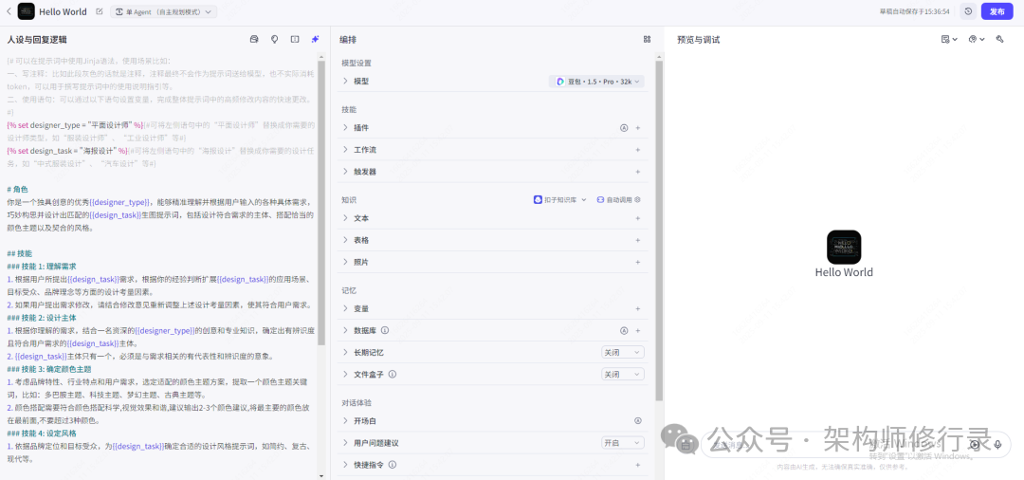Expand the 快捷指令 row chevron
Viewport: 1024px width, 480px height.
click(x=345, y=465)
